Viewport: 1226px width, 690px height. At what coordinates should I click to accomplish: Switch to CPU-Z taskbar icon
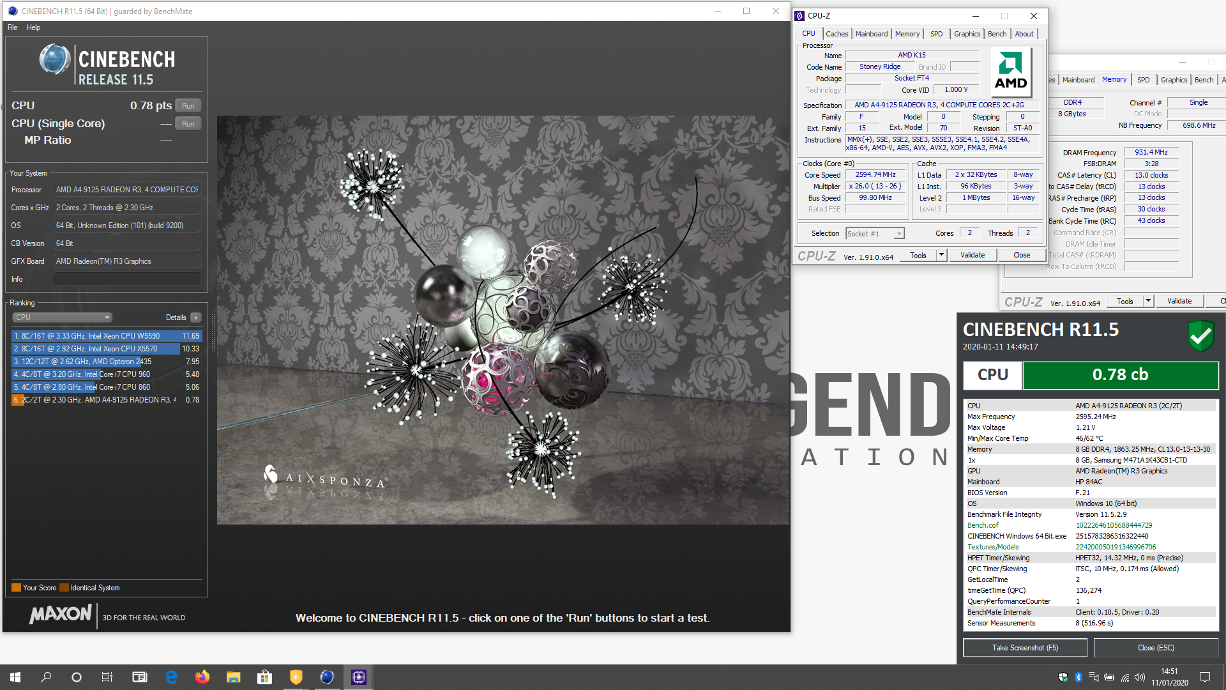358,677
